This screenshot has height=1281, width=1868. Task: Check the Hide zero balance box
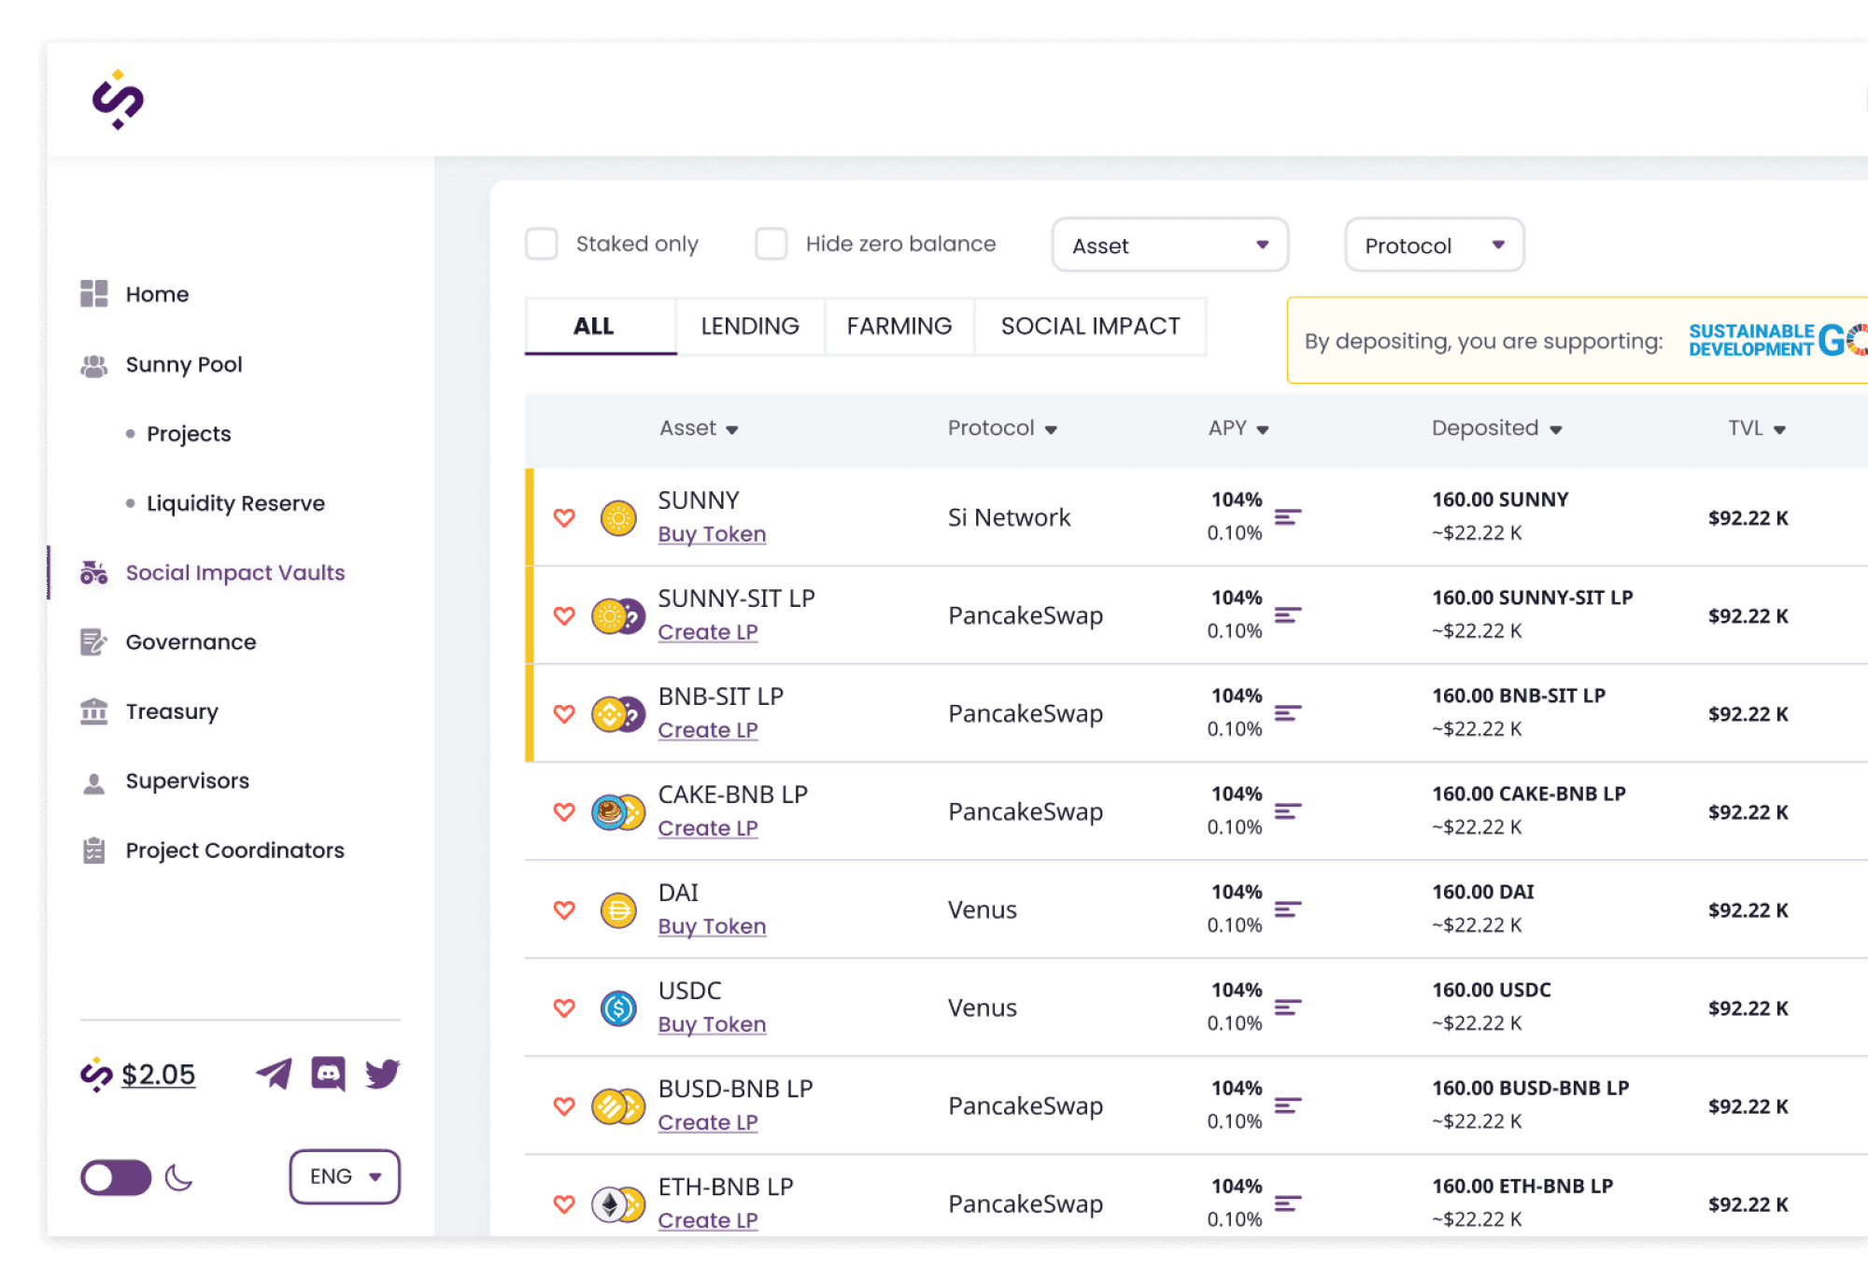pos(771,244)
